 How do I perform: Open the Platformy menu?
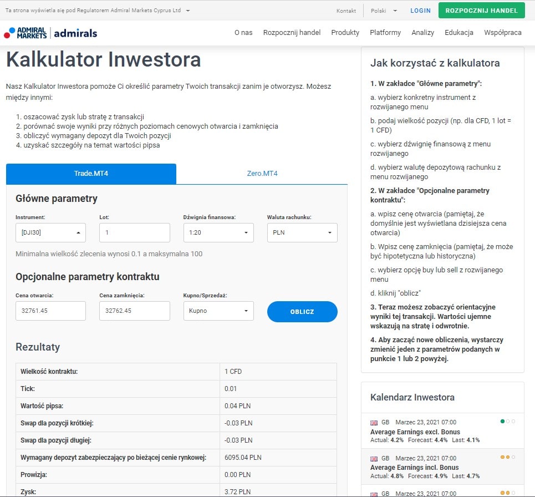(385, 32)
